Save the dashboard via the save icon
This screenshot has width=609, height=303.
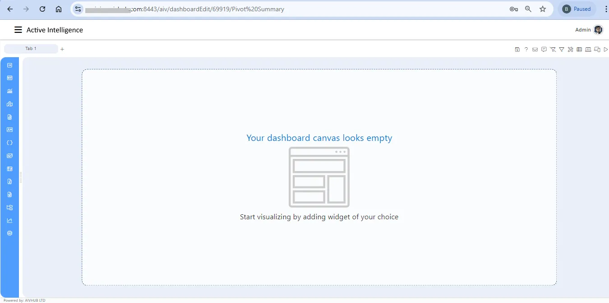(x=517, y=50)
